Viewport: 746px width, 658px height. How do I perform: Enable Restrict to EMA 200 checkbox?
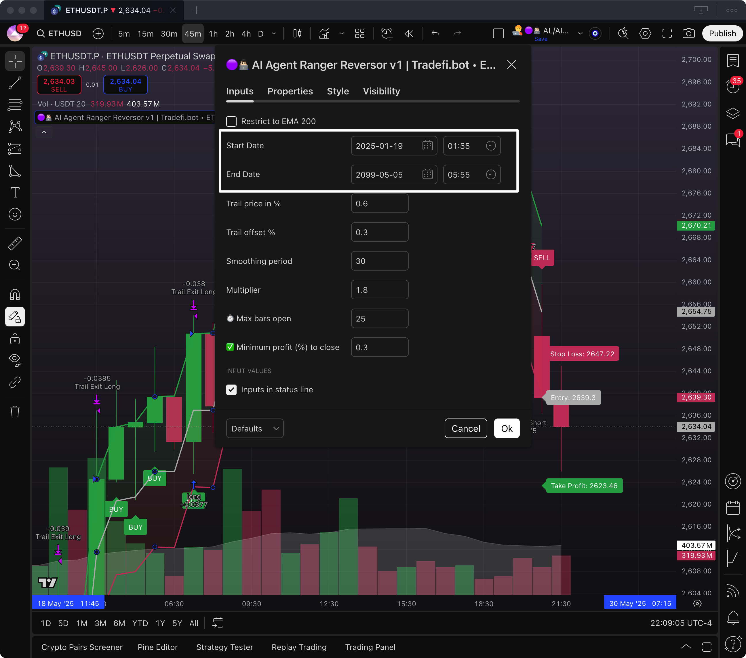pyautogui.click(x=231, y=121)
